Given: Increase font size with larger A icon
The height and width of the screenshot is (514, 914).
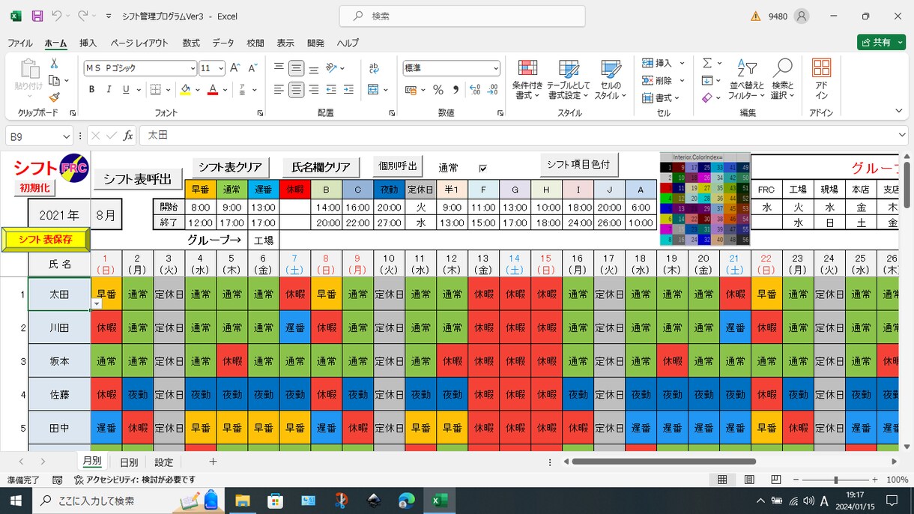Looking at the screenshot, I should [236, 68].
